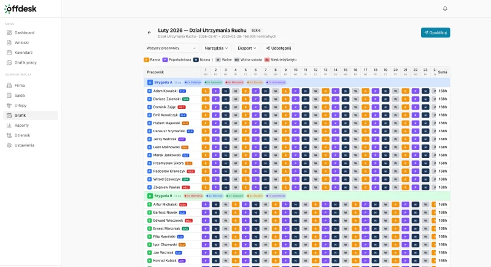The height and width of the screenshot is (267, 491).
Task: Open Urlopy in the administration menu
Action: pyautogui.click(x=21, y=105)
